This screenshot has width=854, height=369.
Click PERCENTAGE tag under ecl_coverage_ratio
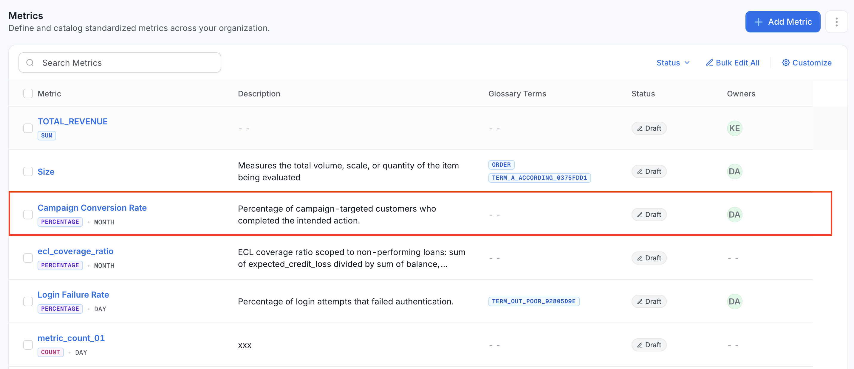tap(60, 265)
